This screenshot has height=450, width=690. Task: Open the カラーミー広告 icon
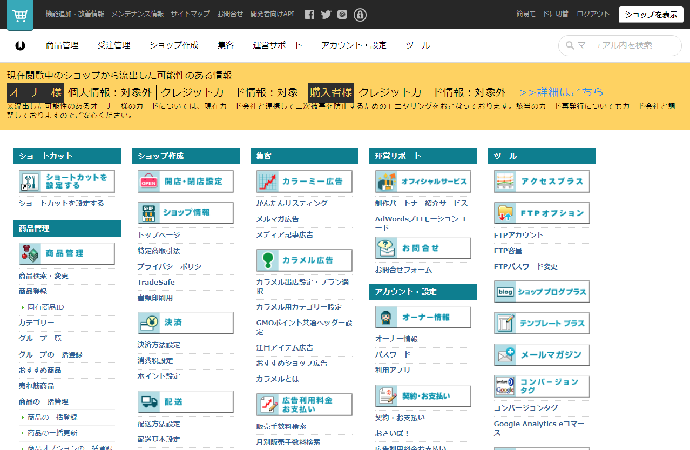click(304, 182)
